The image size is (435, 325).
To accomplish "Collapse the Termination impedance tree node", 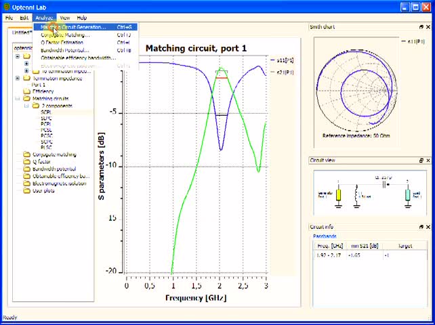I will pos(18,78).
